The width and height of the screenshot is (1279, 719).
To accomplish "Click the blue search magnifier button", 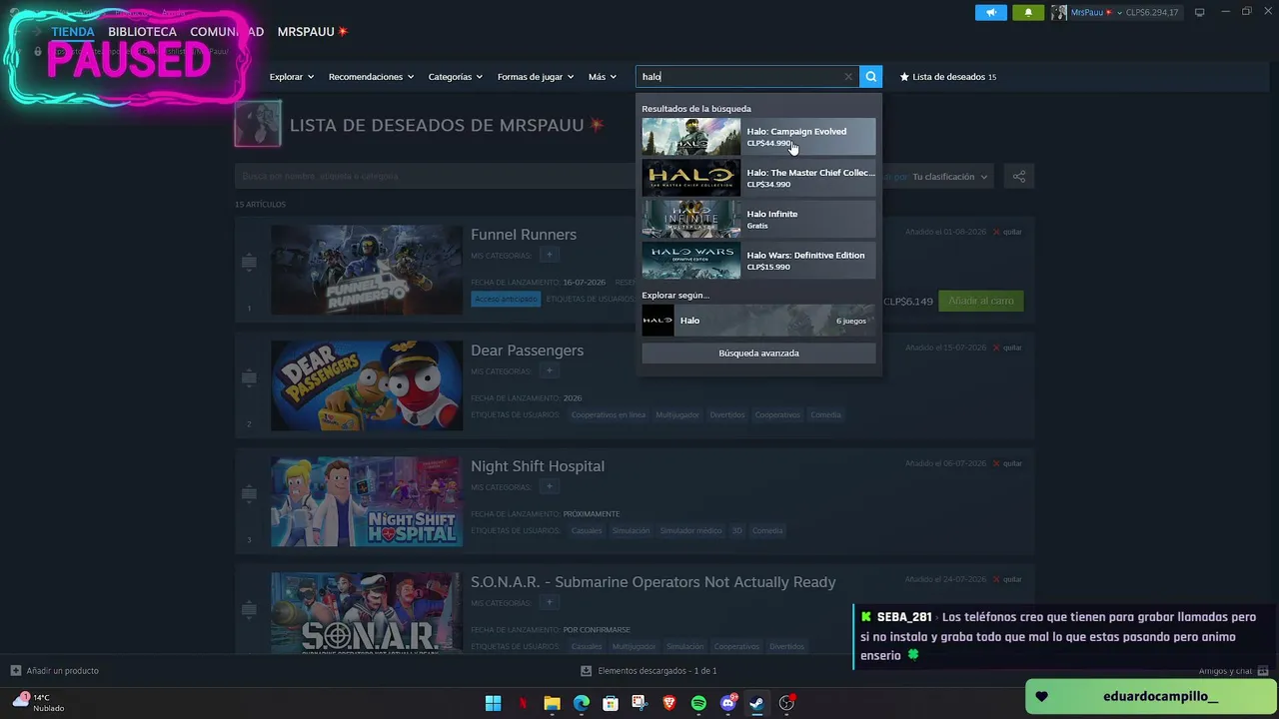I will coord(871,77).
